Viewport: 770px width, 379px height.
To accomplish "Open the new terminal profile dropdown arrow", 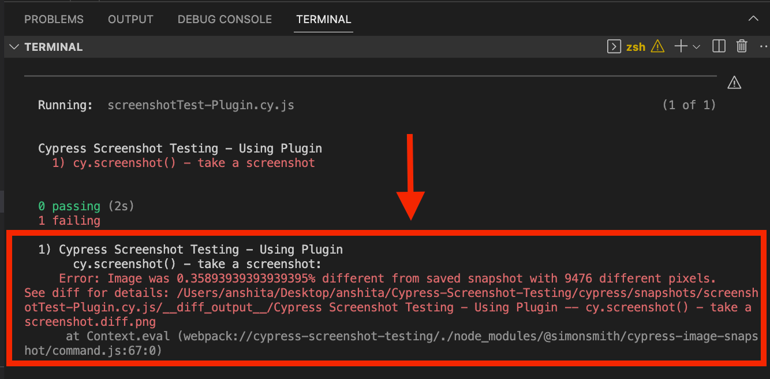I will tap(697, 47).
